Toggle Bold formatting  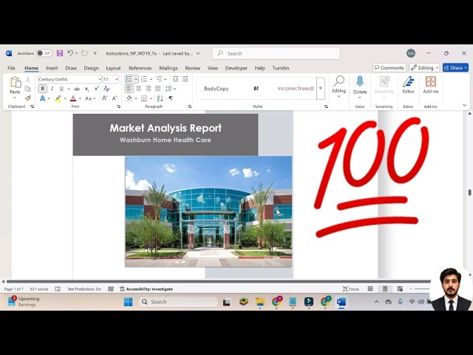43,89
